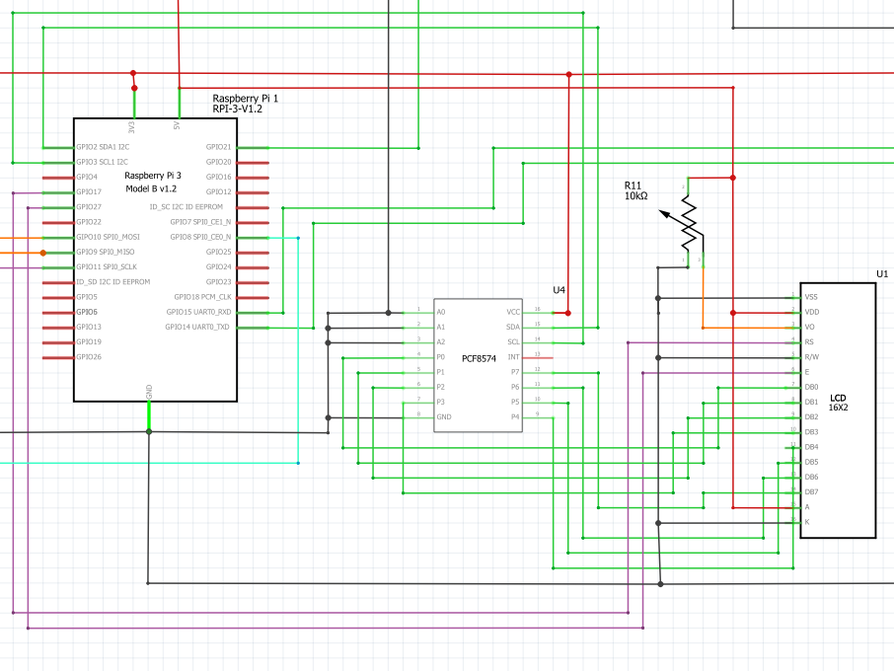This screenshot has height=671, width=894.
Task: Click the GPIO11 SPI0_SCLK pin label
Action: (107, 266)
